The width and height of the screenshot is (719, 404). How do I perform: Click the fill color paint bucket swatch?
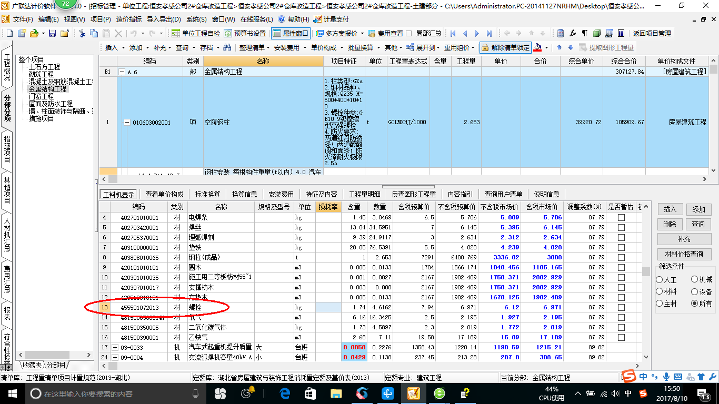pyautogui.click(x=538, y=47)
